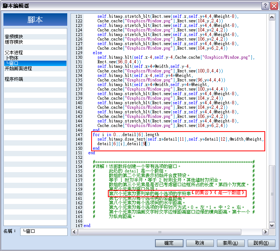280x251 pixels.
Task: Click vertical scrollbar down arrow
Action: pos(272,225)
